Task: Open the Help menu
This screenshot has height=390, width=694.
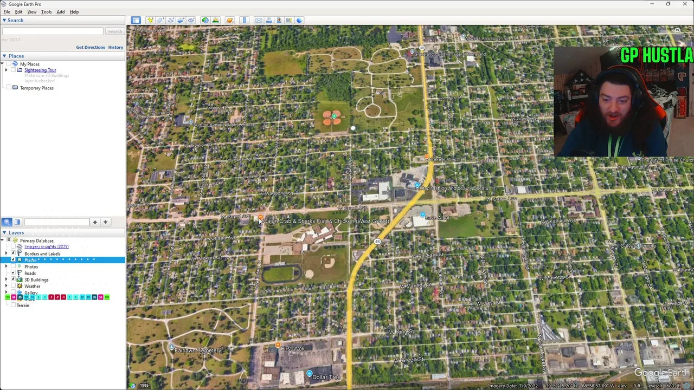Action: click(74, 12)
